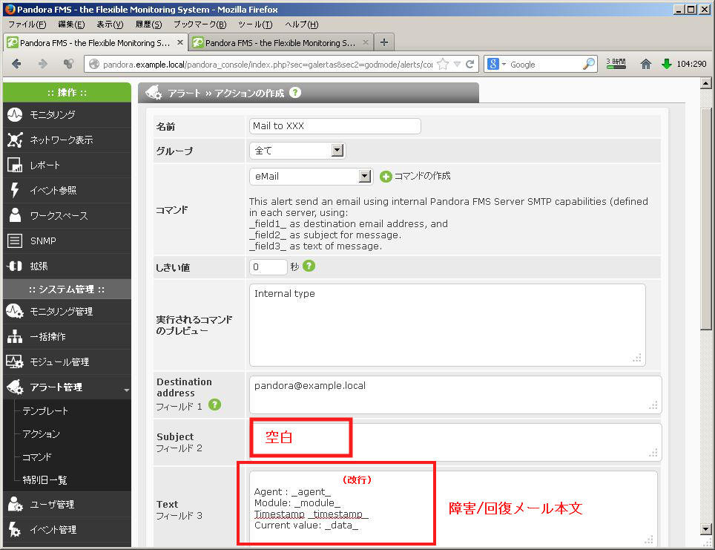
Task: Open モニタリング管理 section
Action: tap(67, 311)
